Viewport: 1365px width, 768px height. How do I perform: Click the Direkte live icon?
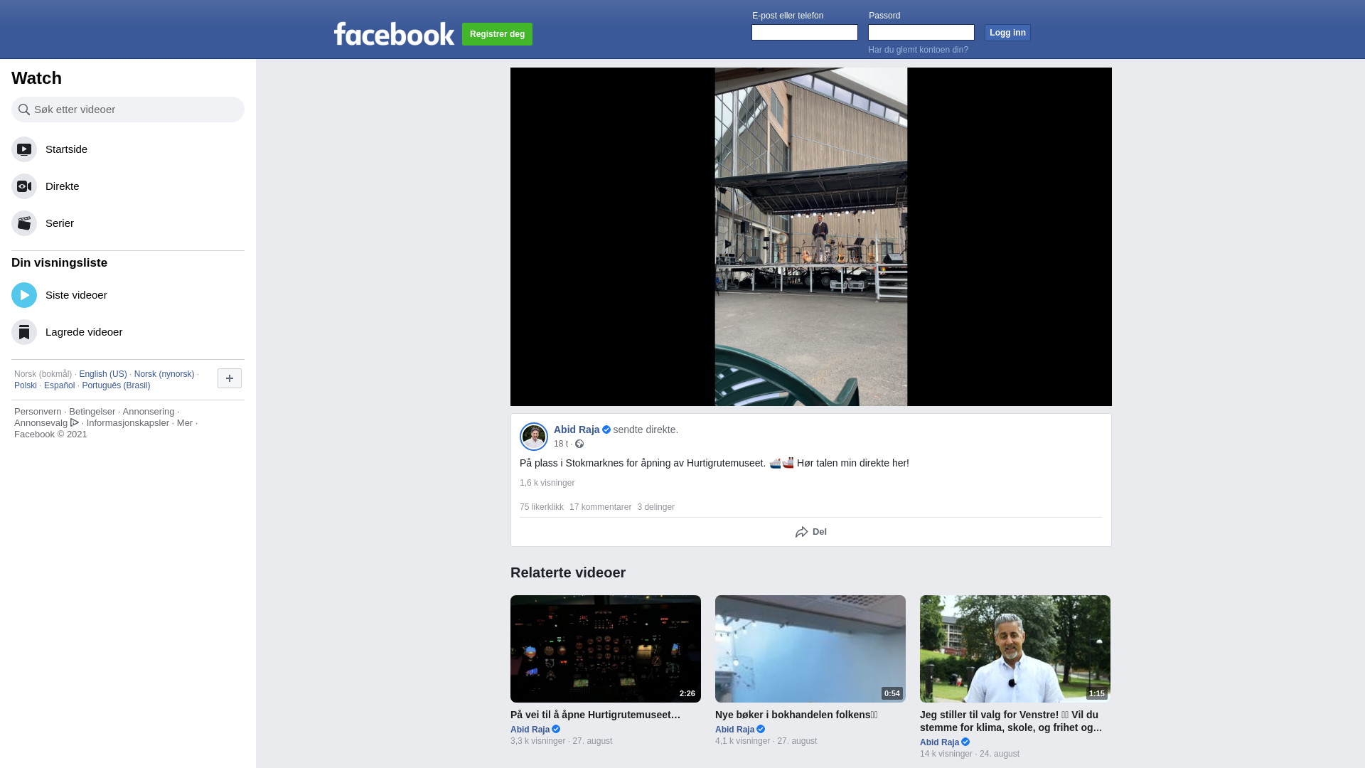click(x=24, y=186)
